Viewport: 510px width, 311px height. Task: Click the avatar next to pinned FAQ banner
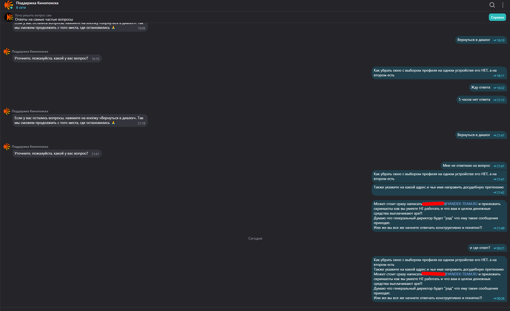coord(9,17)
